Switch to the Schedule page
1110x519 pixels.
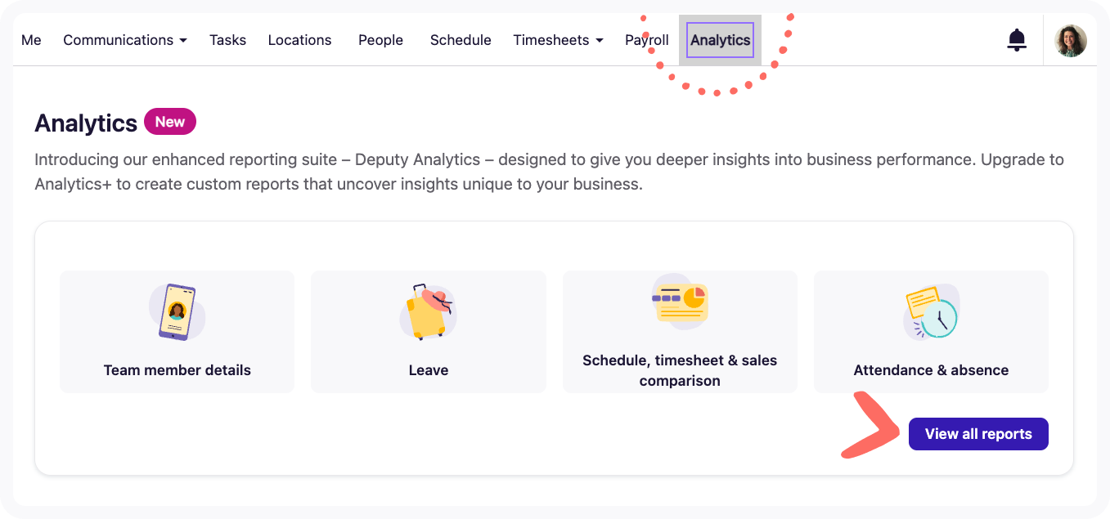pyautogui.click(x=461, y=40)
